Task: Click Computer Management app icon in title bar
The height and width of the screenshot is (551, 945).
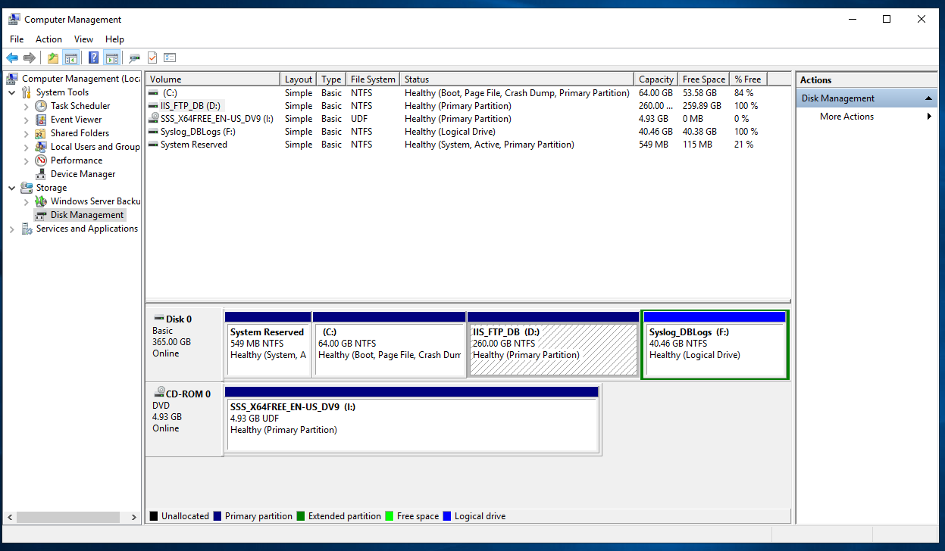Action: click(14, 19)
